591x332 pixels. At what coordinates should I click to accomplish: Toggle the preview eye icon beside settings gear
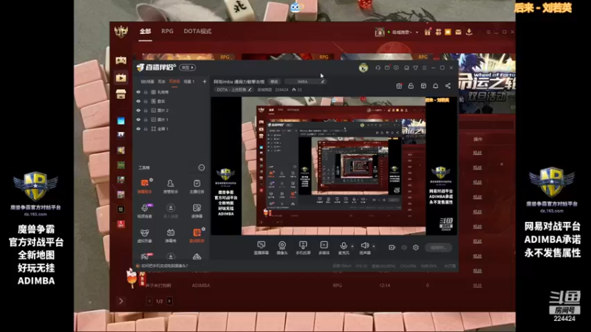pos(404,247)
